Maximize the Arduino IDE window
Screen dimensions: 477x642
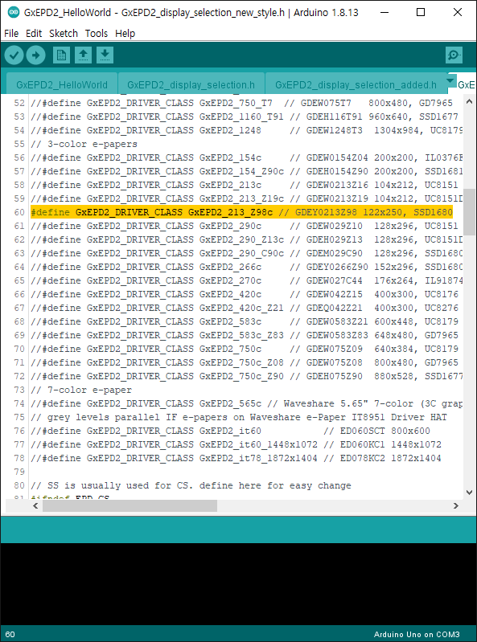tap(421, 12)
